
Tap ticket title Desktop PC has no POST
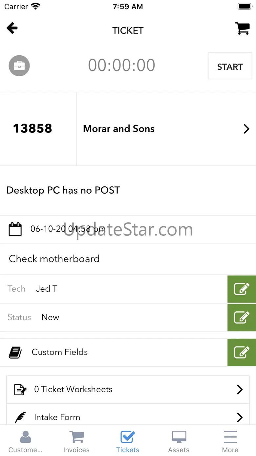63,190
